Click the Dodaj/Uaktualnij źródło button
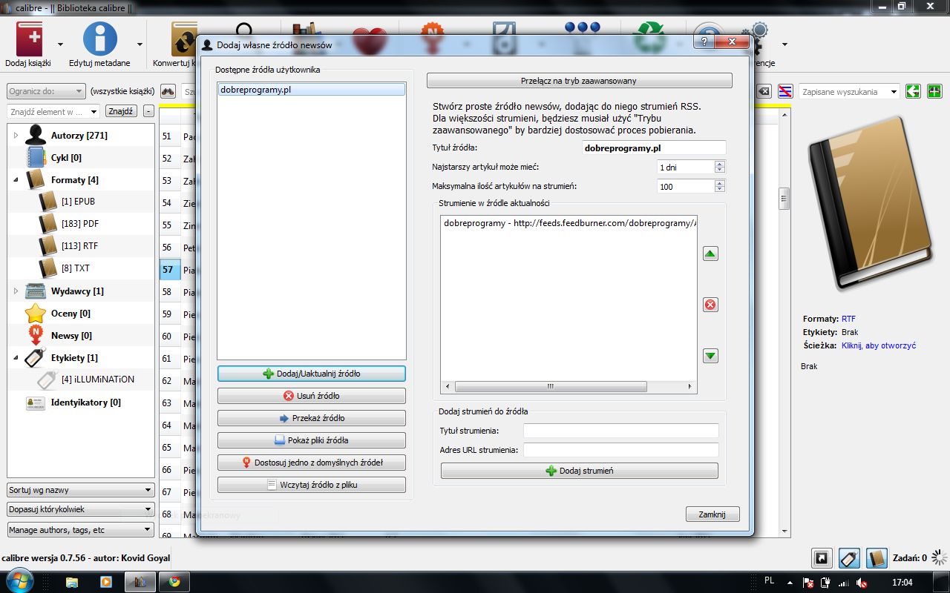 tap(312, 374)
